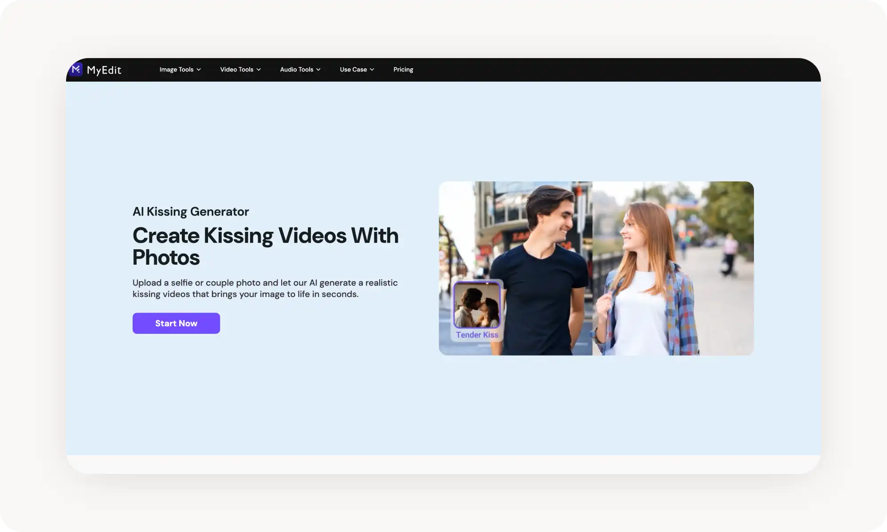This screenshot has width=887, height=532.
Task: Expand the Audio Tools navigation dropdown
Action: [x=300, y=70]
